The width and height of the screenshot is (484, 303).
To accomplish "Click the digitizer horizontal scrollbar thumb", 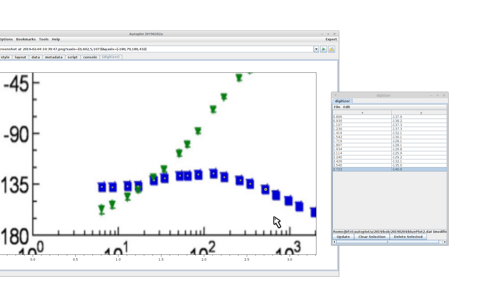I will tap(387, 242).
